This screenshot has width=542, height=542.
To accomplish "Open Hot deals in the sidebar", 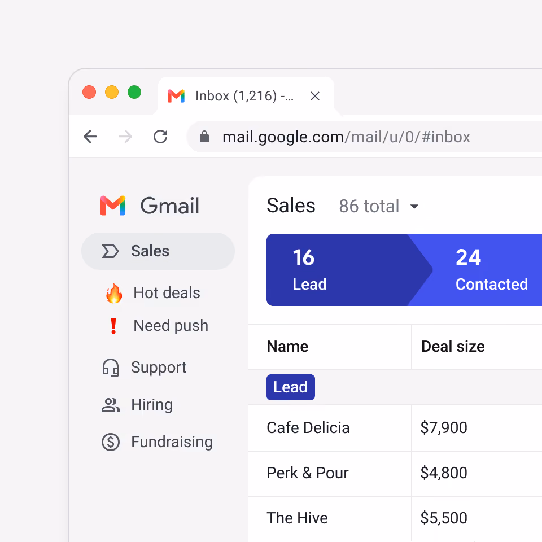I will pos(167,293).
